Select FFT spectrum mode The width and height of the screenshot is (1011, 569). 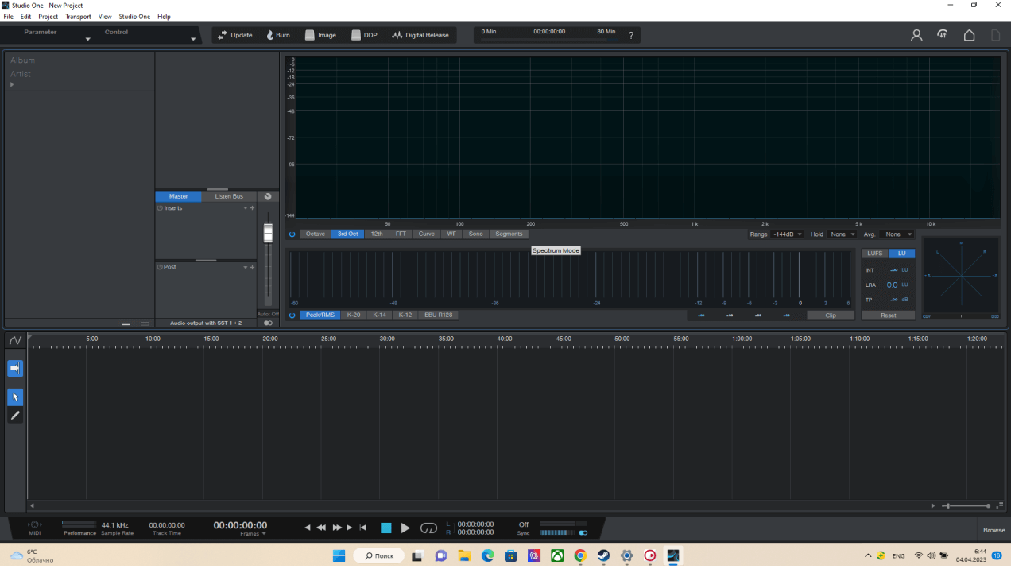coord(401,234)
